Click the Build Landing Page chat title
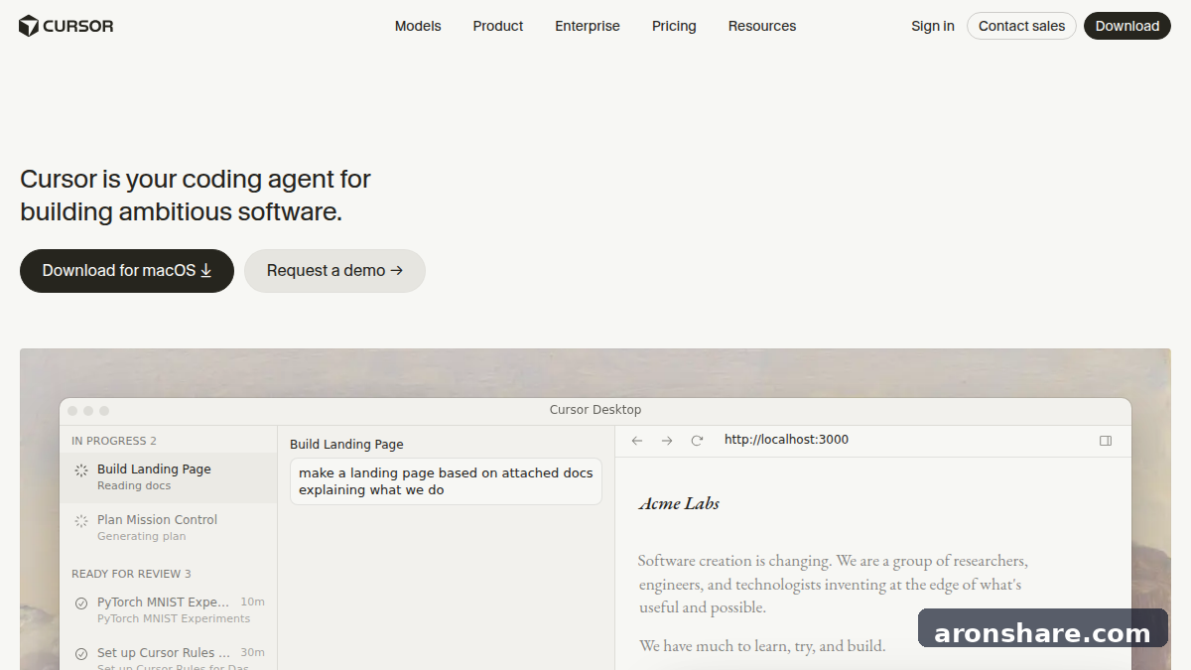 click(346, 445)
